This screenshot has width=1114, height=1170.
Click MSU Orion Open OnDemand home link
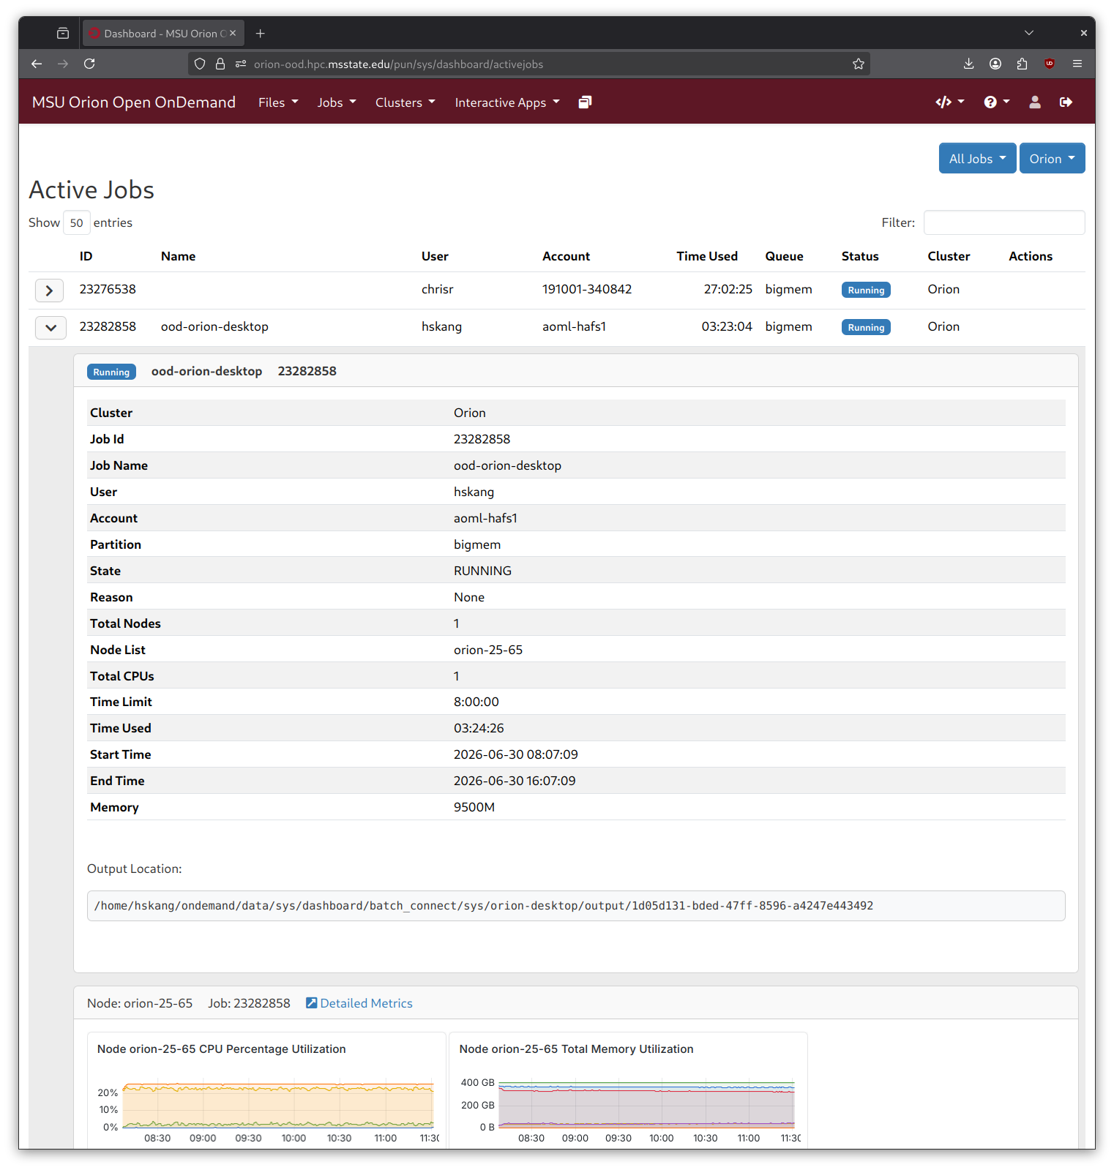click(x=134, y=102)
